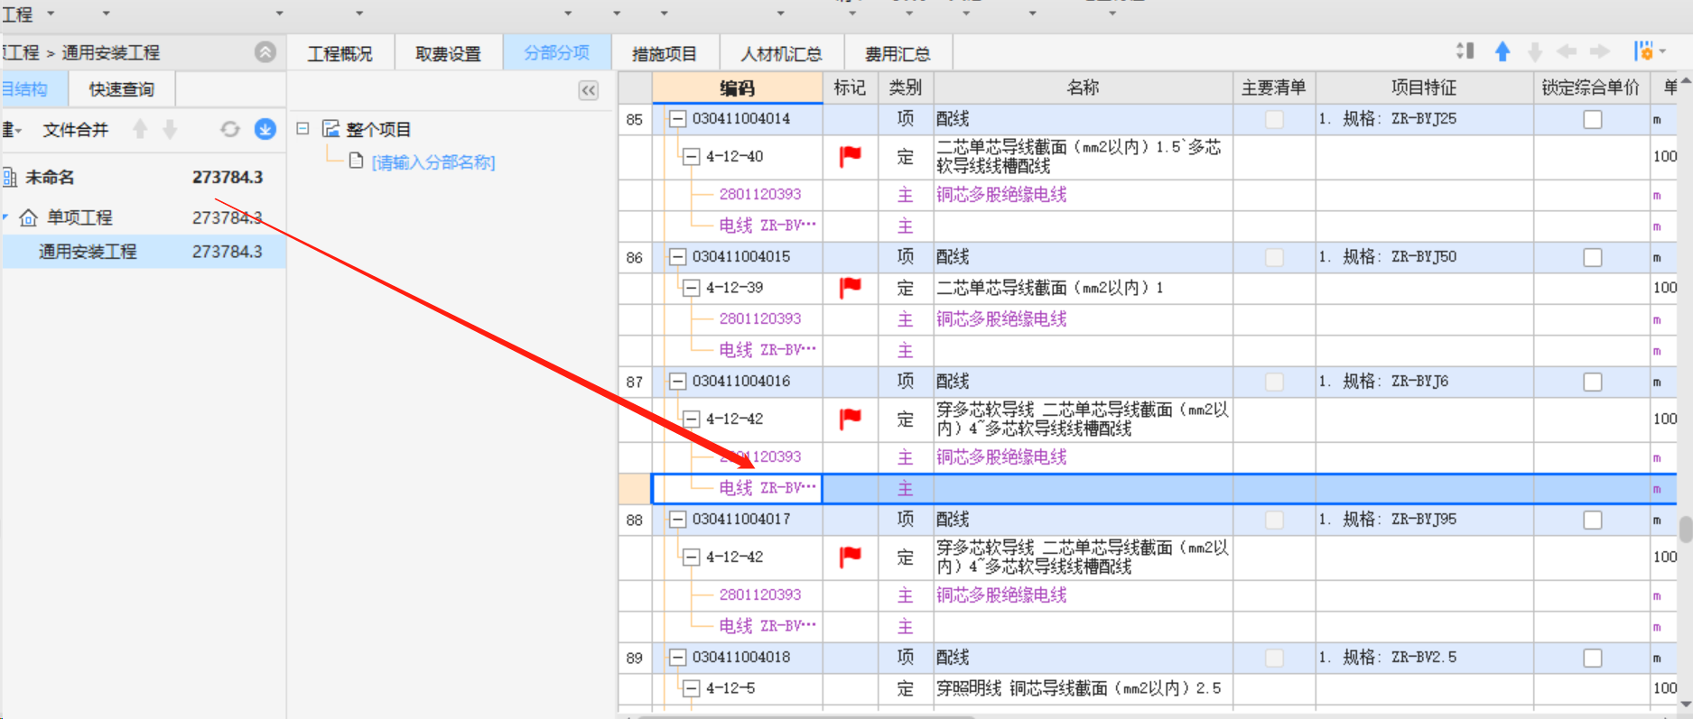The height and width of the screenshot is (719, 1693).
Task: Toggle 锁定综合单价 checkbox for row 89
Action: click(1593, 658)
